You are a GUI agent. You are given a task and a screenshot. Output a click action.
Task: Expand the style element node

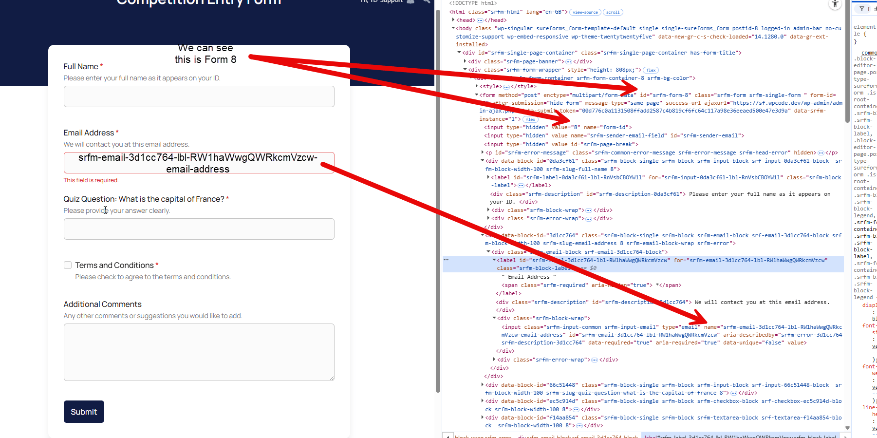pos(477,86)
